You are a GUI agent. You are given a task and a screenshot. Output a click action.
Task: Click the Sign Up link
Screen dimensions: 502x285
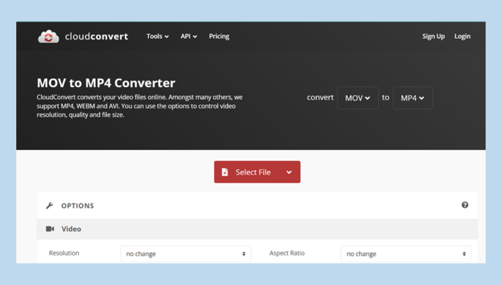[433, 36]
